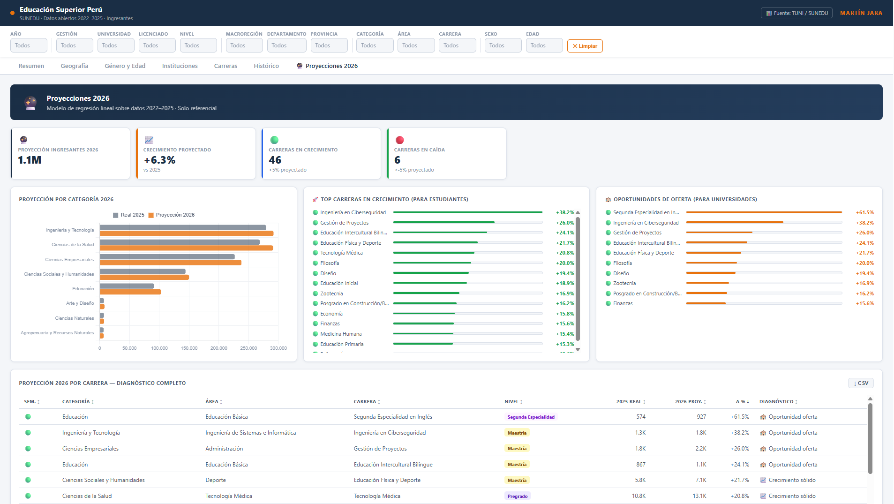
Task: Open the Carrera filter dropdown
Action: point(457,45)
